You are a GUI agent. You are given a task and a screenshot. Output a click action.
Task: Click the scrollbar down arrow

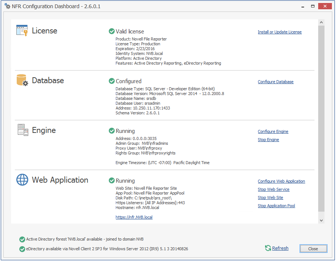(x=321, y=220)
